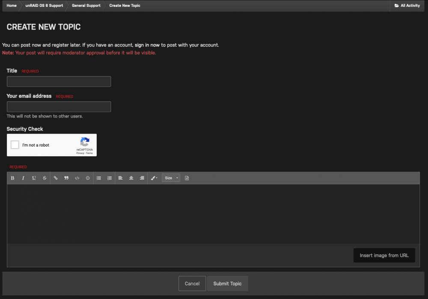The image size is (428, 299).
Task: Select Create New Topic breadcrumb
Action: (x=125, y=6)
